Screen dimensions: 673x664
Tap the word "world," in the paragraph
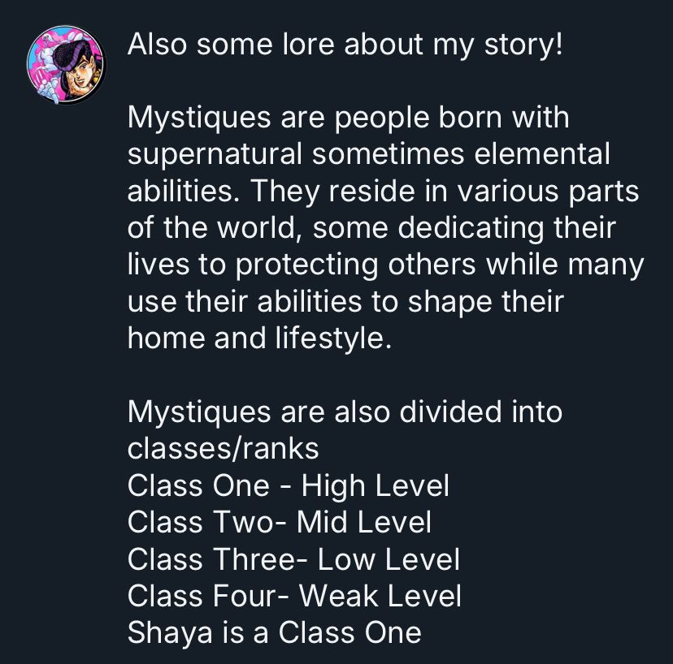258,228
